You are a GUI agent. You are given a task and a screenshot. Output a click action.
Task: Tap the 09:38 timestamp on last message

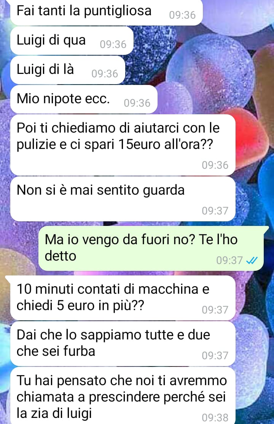click(x=215, y=418)
